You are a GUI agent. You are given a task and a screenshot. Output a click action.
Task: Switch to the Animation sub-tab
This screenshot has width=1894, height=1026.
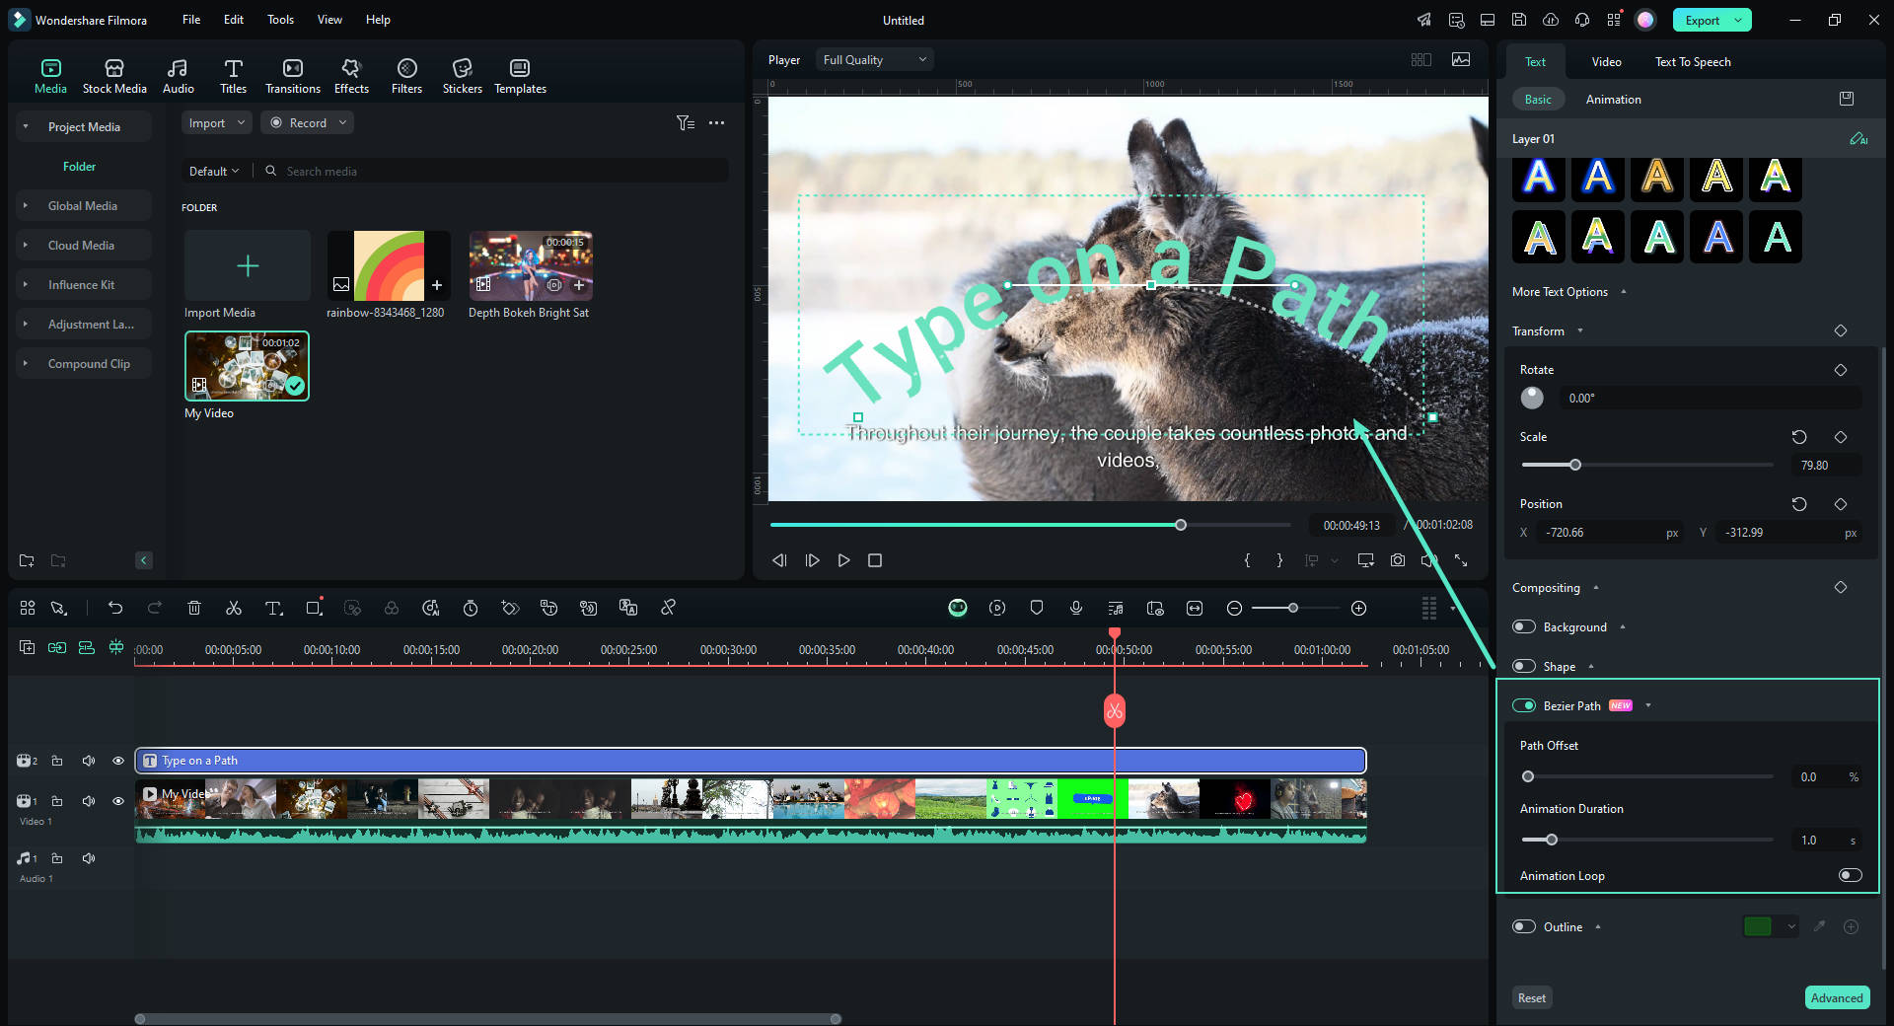click(1613, 99)
